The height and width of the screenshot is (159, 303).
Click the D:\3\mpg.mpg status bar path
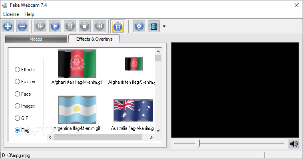click(16, 155)
